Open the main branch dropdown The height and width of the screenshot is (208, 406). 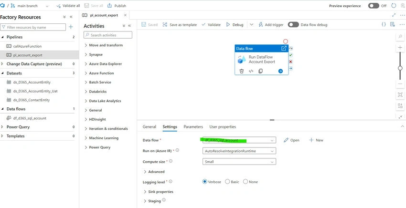47,6
